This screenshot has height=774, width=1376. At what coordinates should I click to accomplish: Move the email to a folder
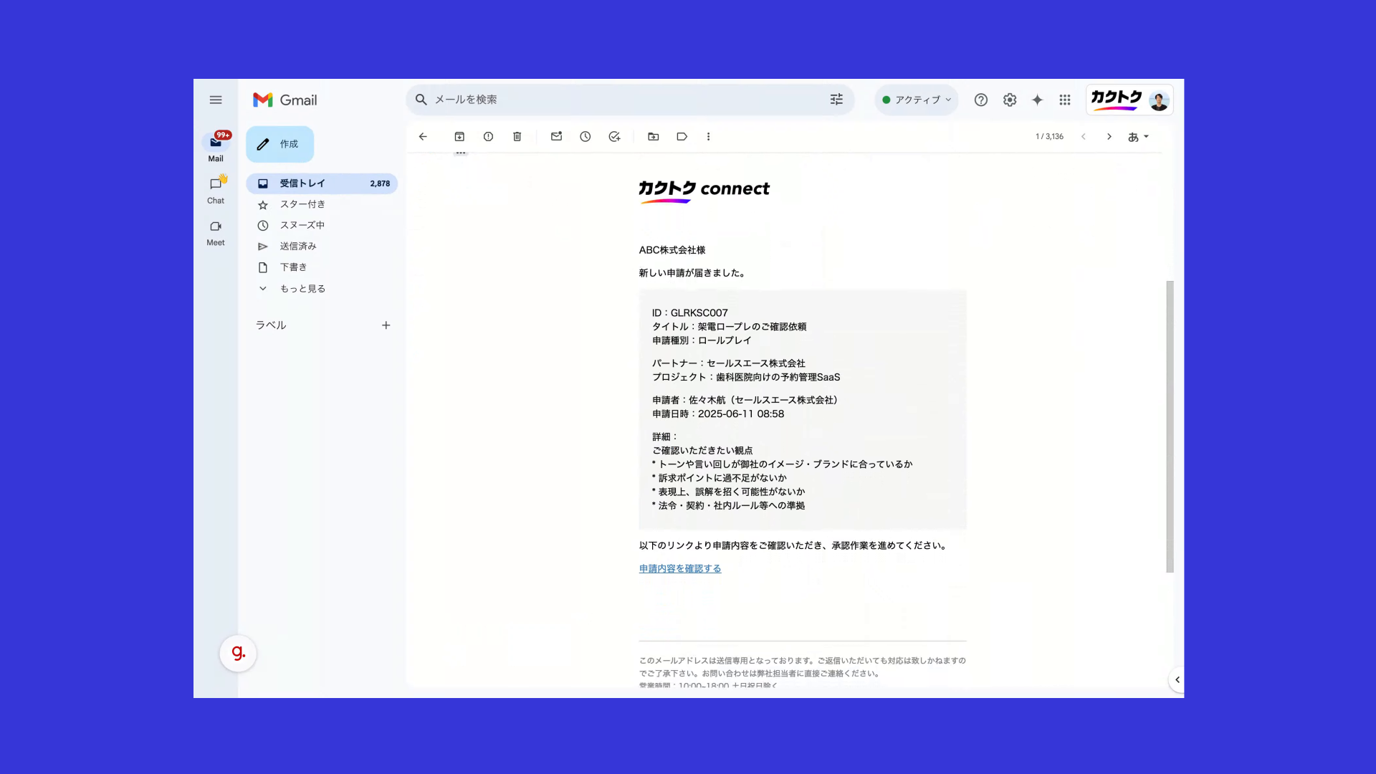coord(653,136)
